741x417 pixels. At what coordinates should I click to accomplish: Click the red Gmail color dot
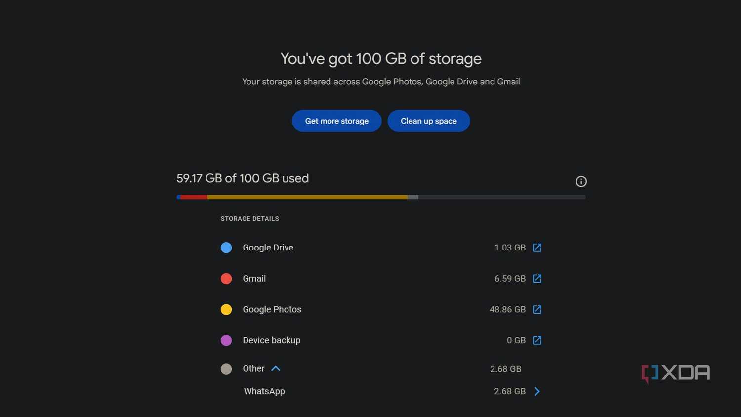tap(226, 279)
